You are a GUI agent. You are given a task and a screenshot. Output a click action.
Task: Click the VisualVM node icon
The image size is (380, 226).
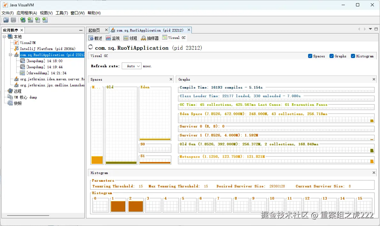coord(16,42)
